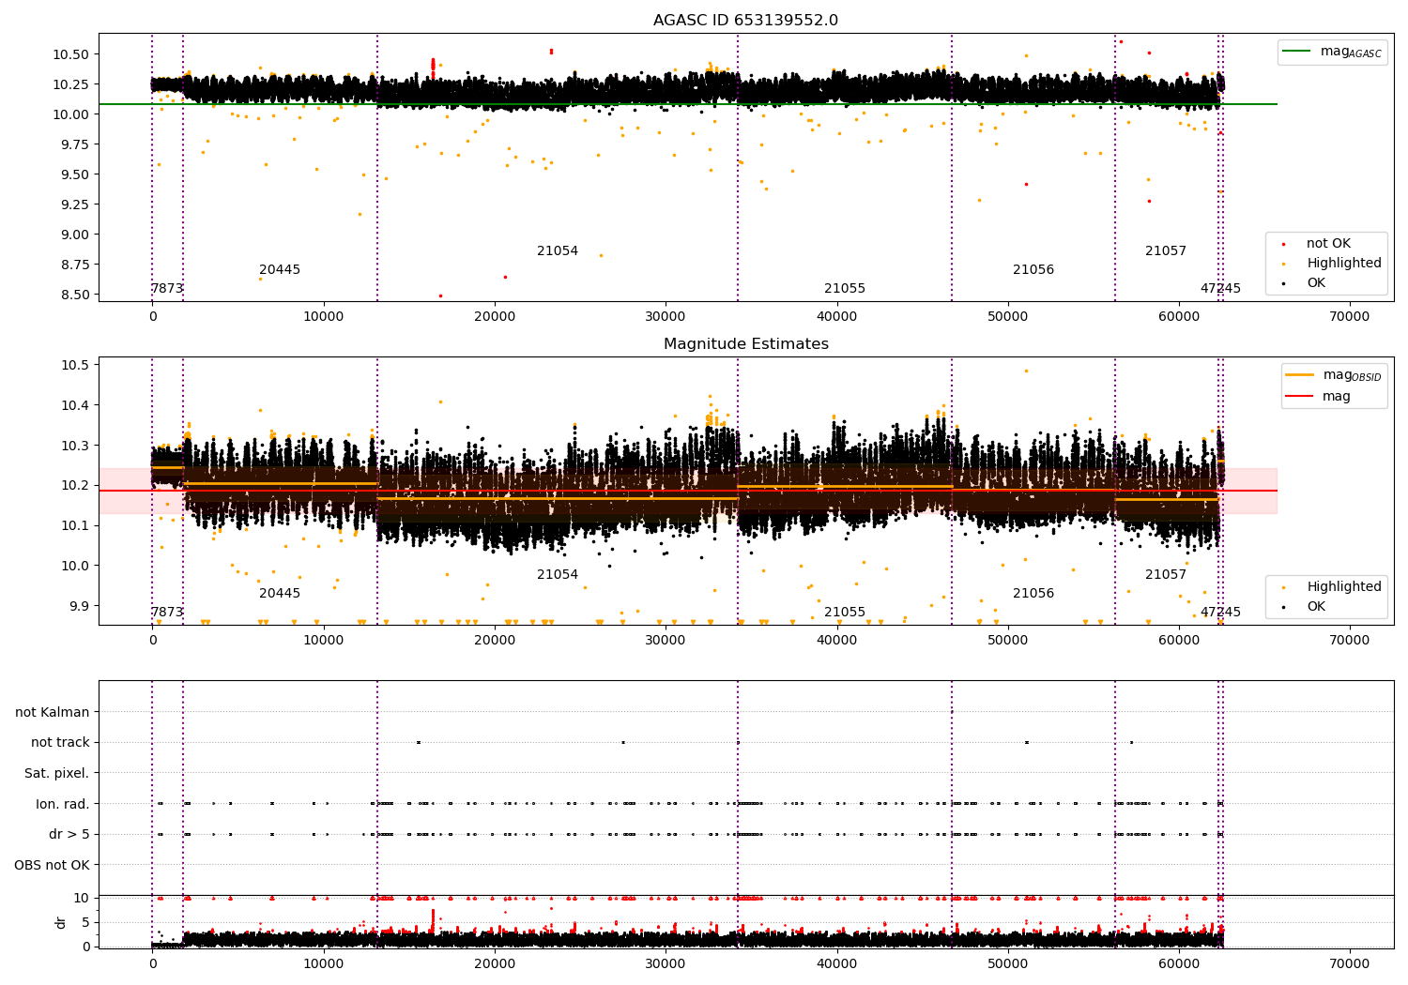Click obsid label 47245 in top plot

point(1220,289)
